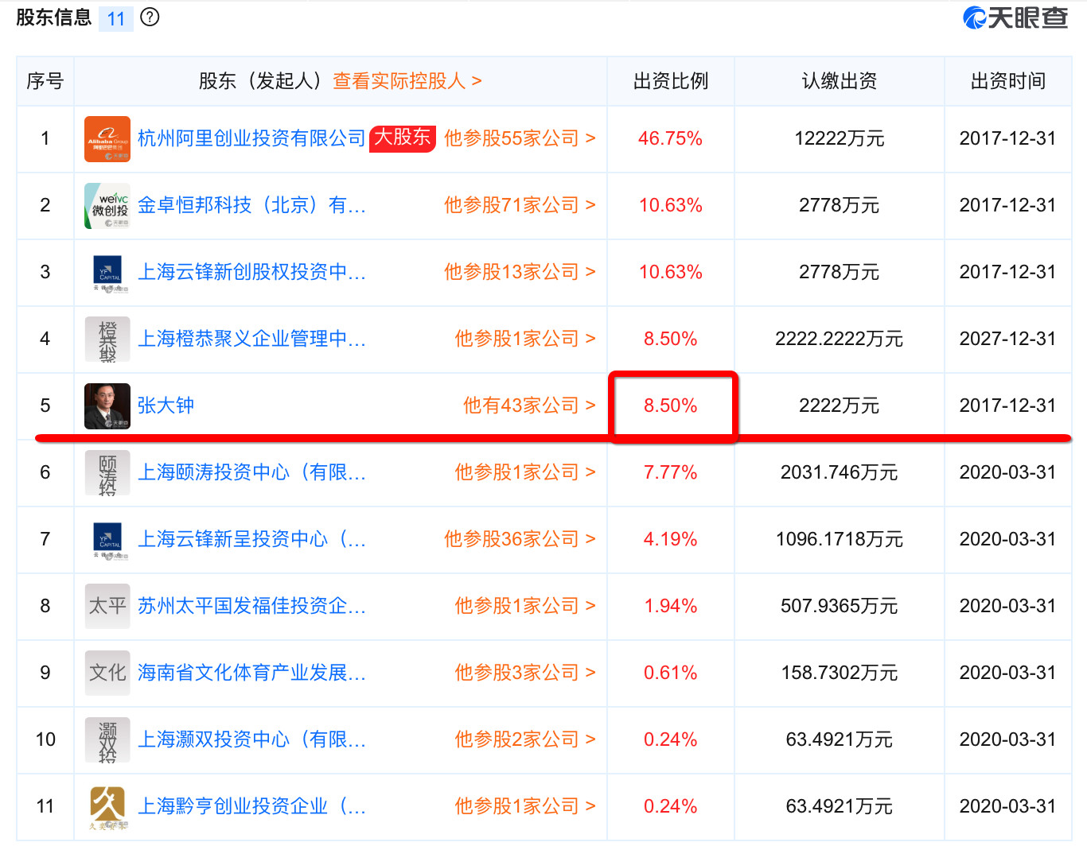1087x846 pixels.
Task: Open 上海灏双投资中心 company link
Action: click(x=251, y=739)
